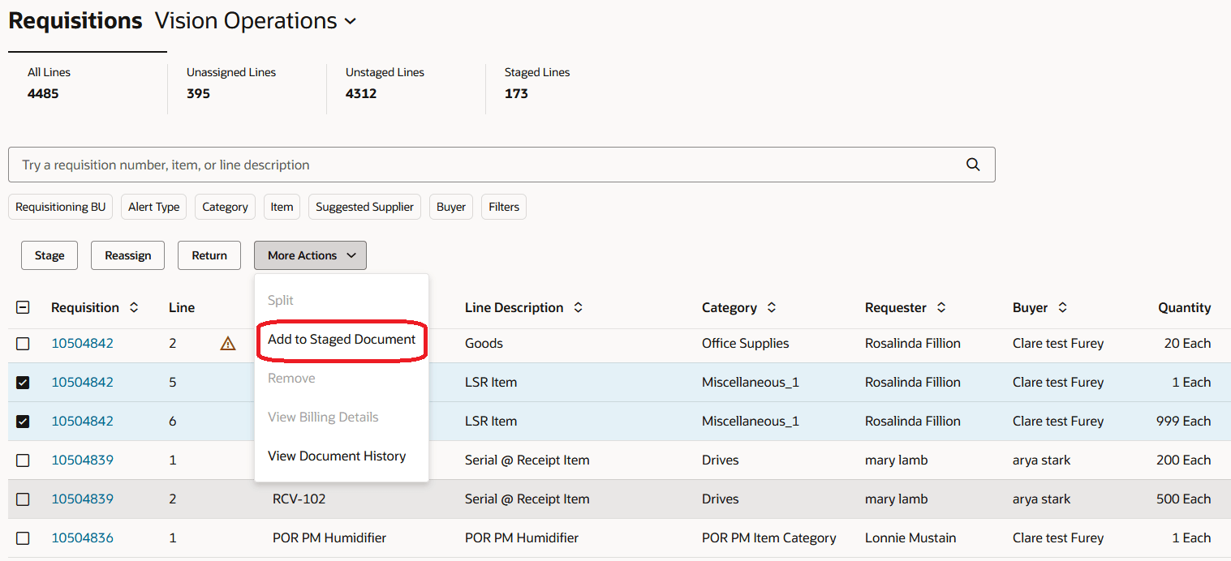The width and height of the screenshot is (1231, 561).
Task: Sort the Requisition column
Action: [x=135, y=307]
